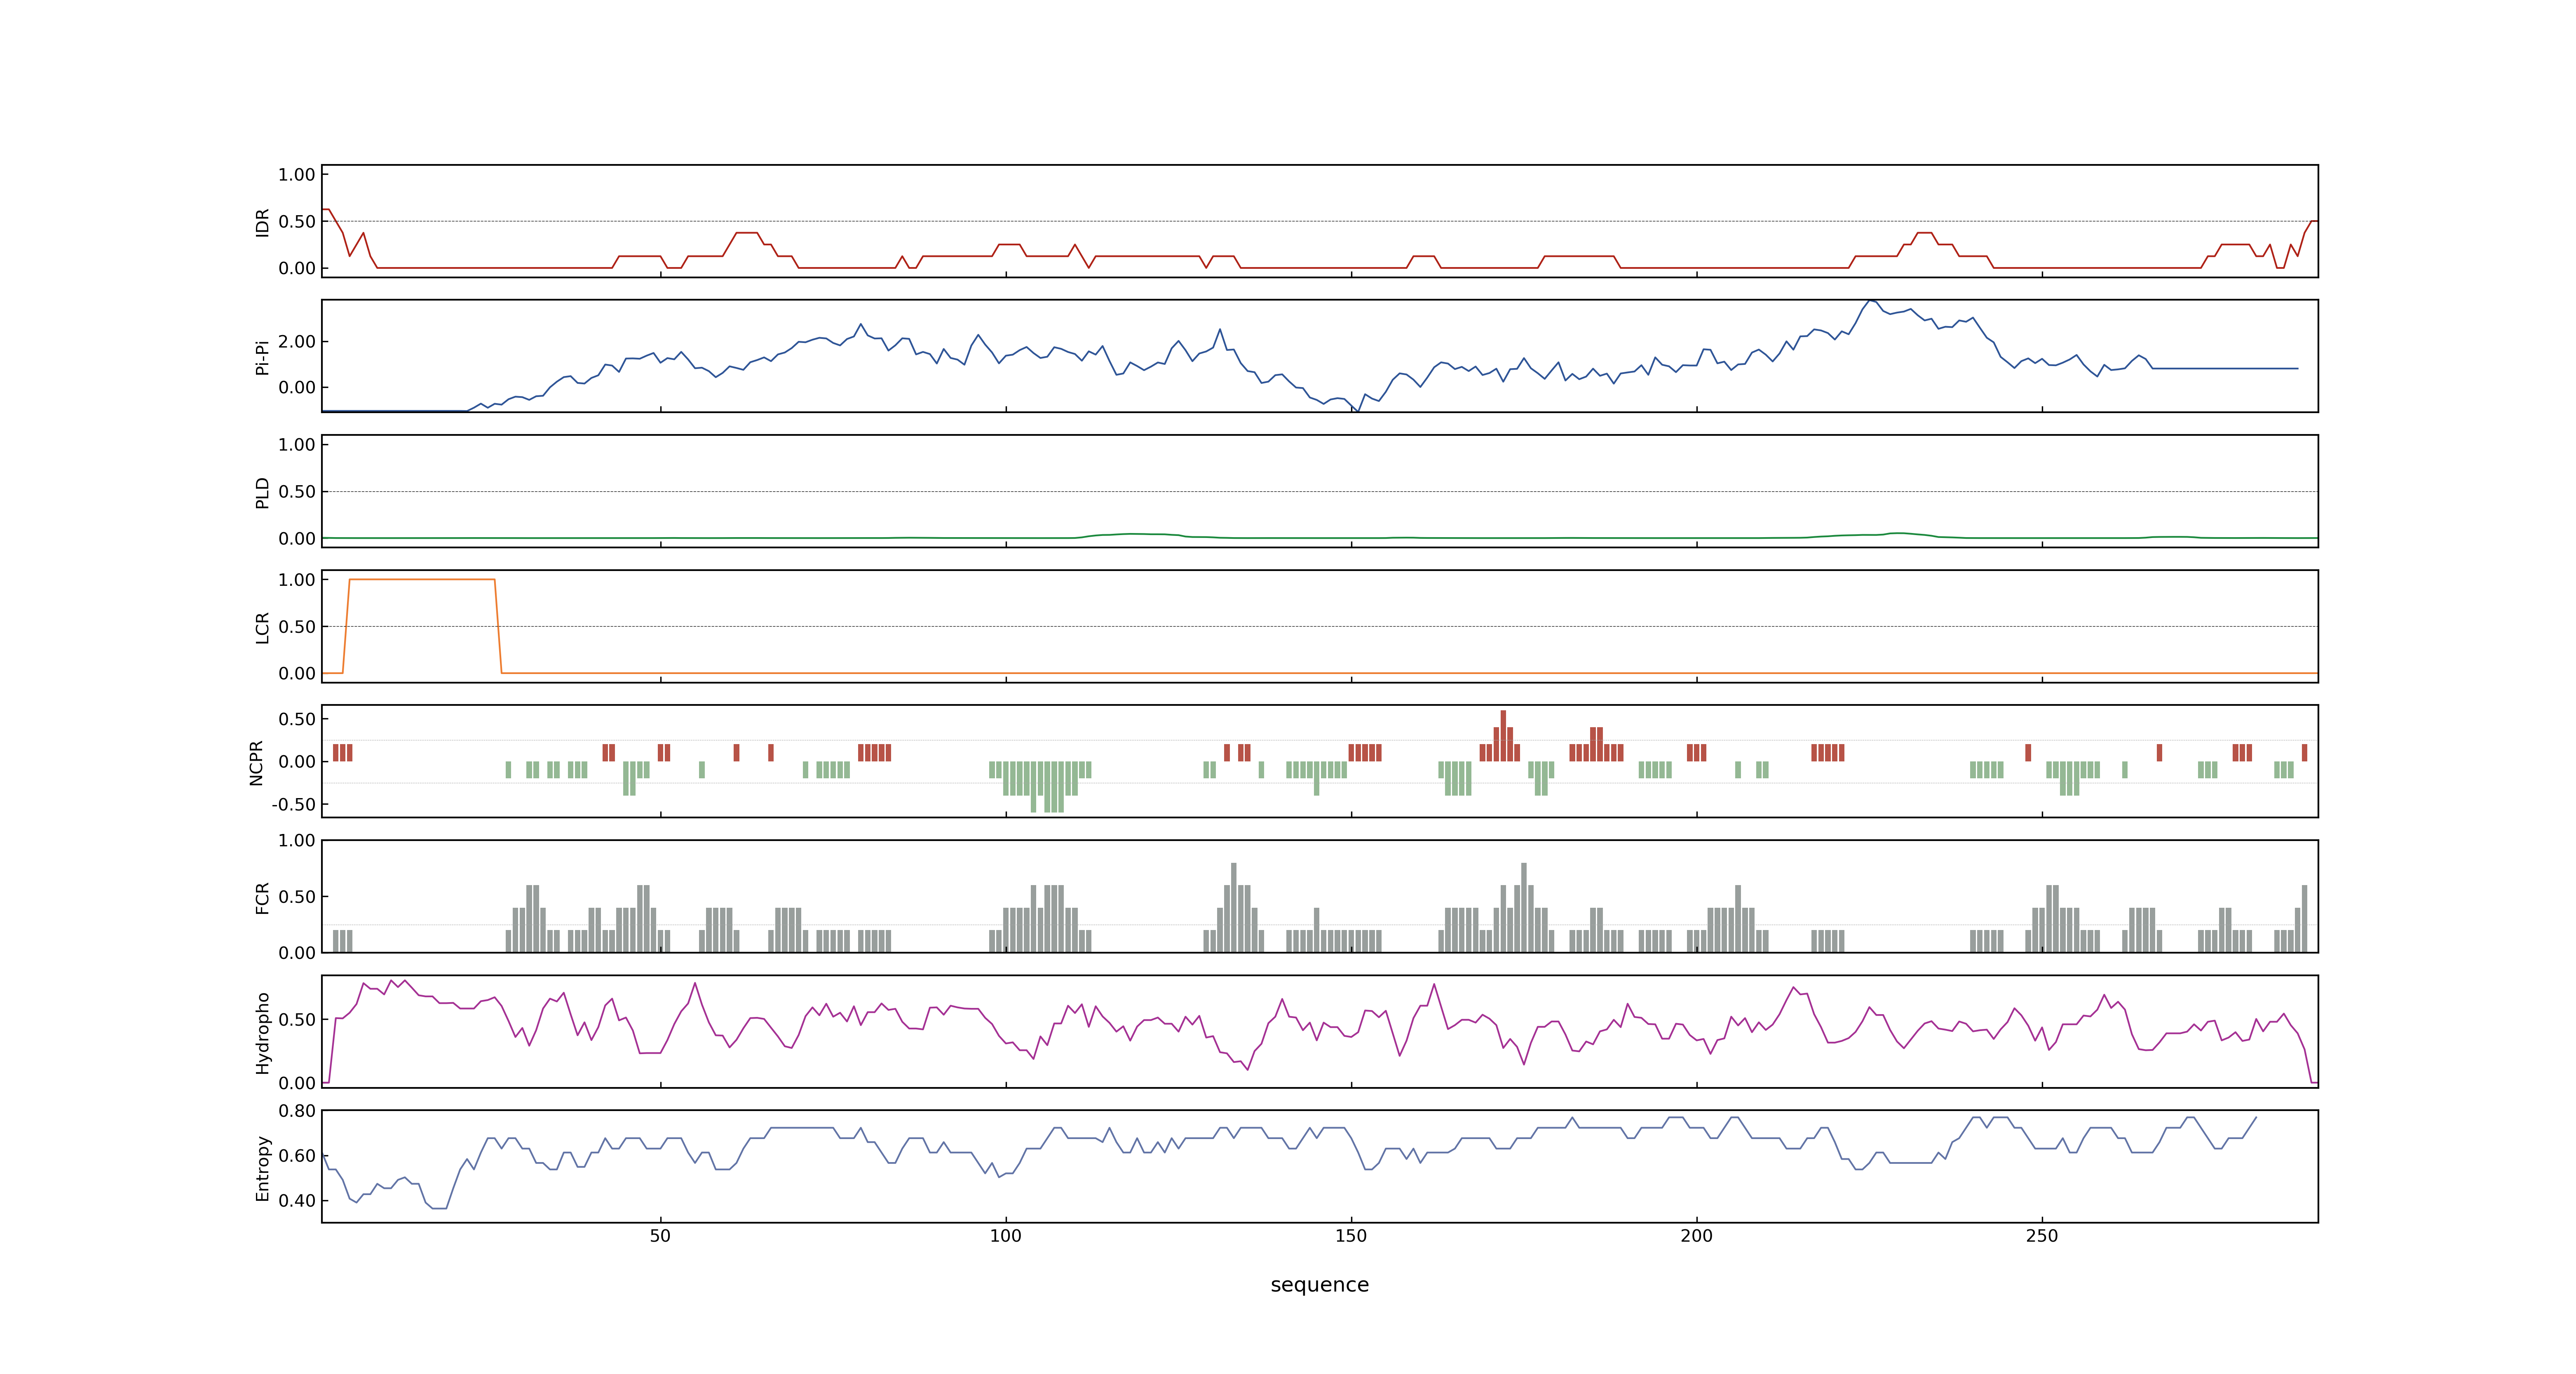Click the x-axis tick label 150

click(x=1351, y=1236)
